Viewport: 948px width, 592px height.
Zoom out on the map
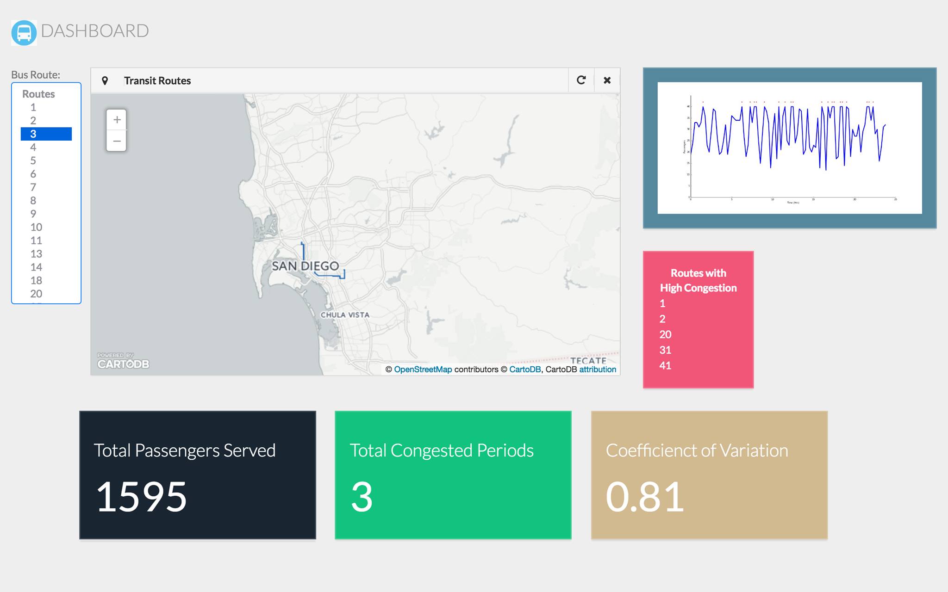(117, 141)
